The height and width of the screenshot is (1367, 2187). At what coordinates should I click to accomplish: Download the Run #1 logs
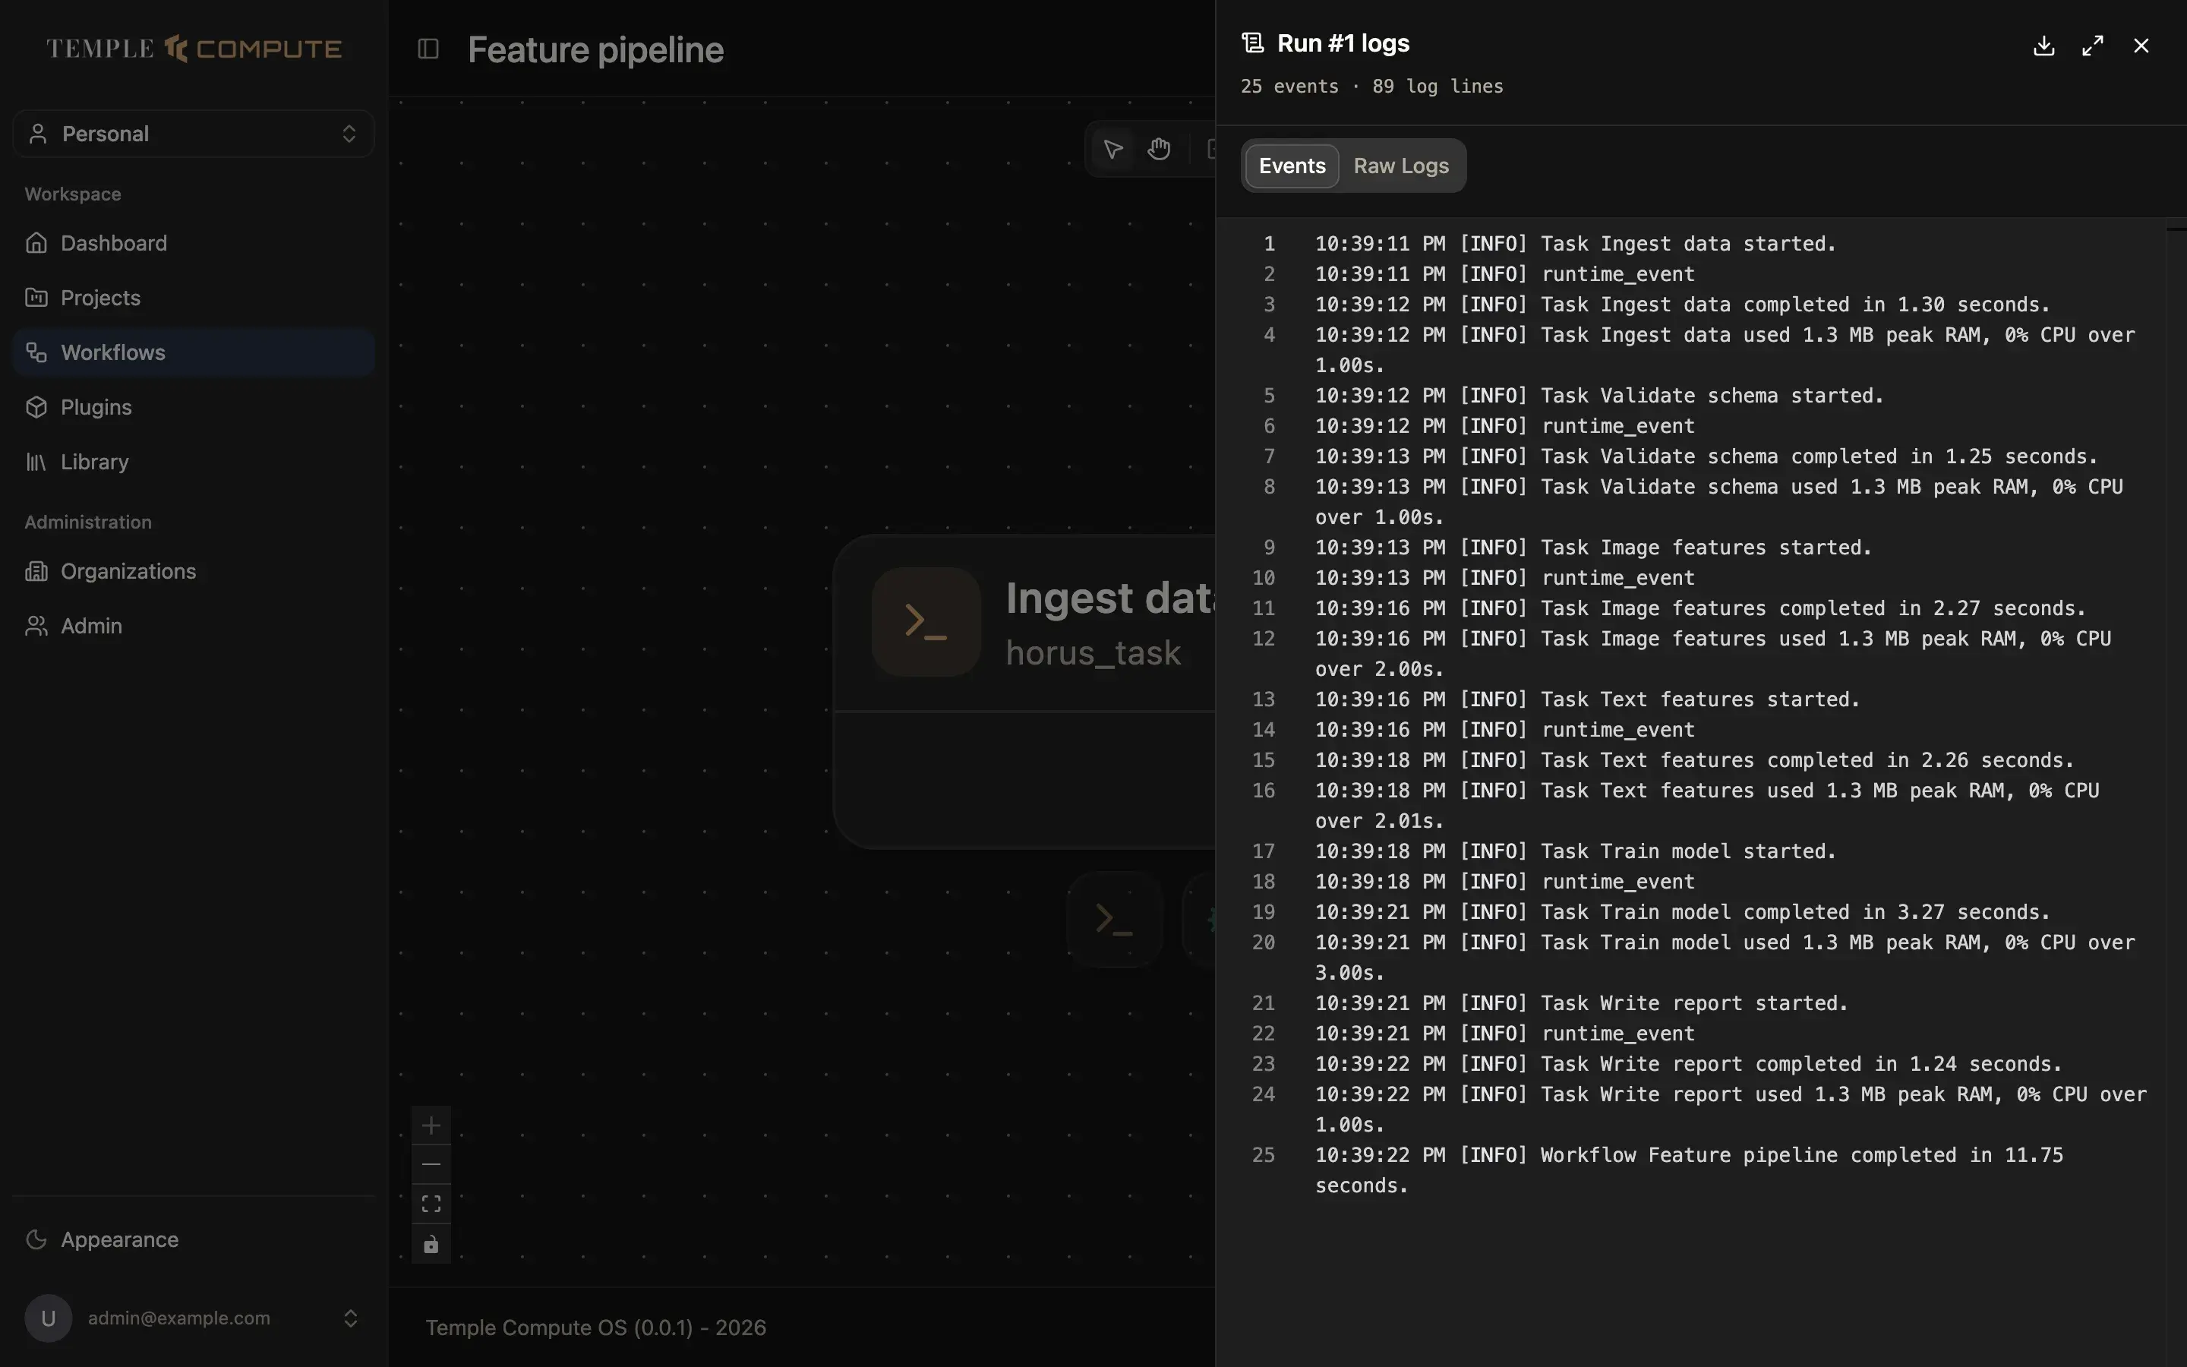[x=2043, y=46]
